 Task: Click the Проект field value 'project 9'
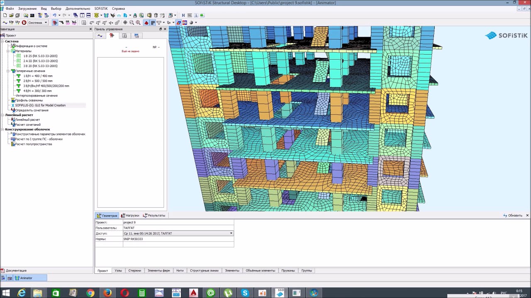[x=178, y=222]
